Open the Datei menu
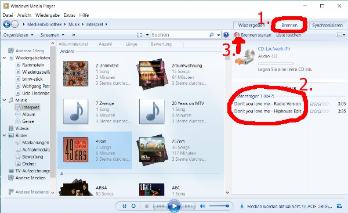The image size is (348, 213). point(8,15)
